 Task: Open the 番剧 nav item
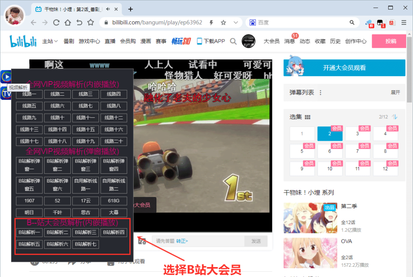click(69, 41)
